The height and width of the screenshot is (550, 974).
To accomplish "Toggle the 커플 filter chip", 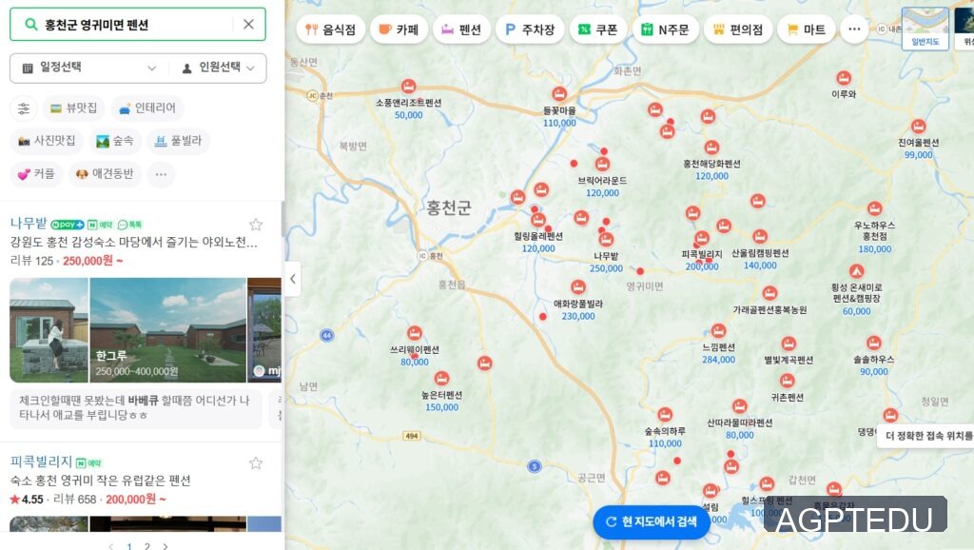I will (x=36, y=174).
